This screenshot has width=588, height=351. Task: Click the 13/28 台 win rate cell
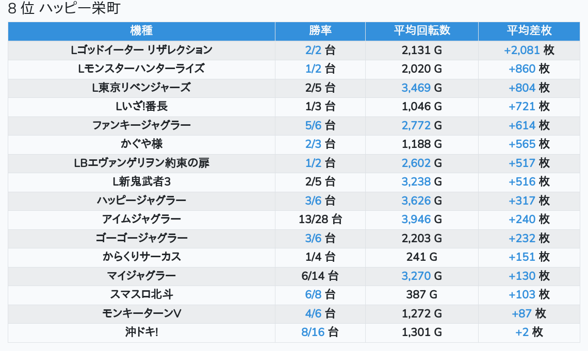tap(320, 219)
